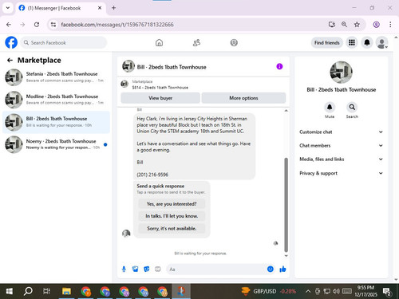This screenshot has height=299, width=399.
Task: Click the chat scrollbar down arrow
Action: click(x=286, y=256)
